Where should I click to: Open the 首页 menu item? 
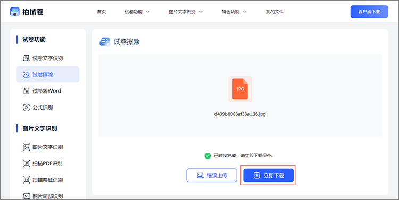click(102, 12)
